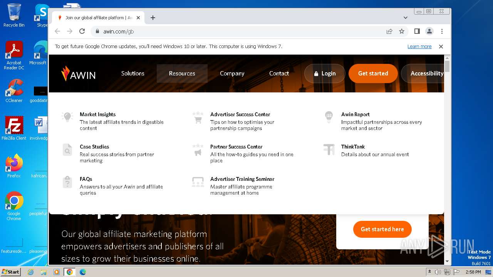Click the Awin Report icon
Screen dimensions: 493x277
(329, 117)
